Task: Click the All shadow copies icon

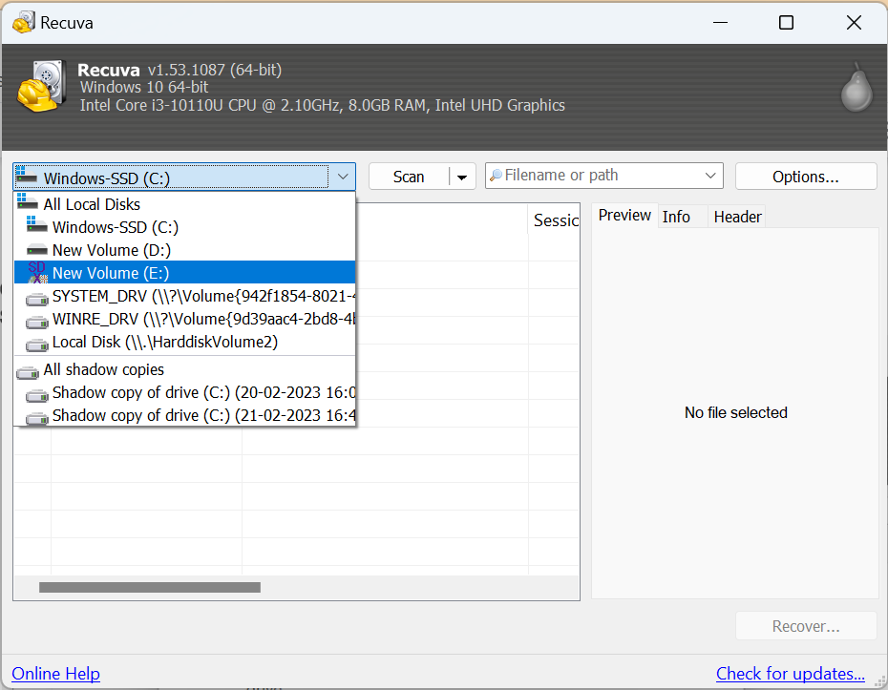Action: pos(27,372)
